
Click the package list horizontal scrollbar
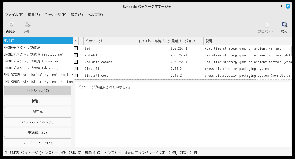[165, 79]
